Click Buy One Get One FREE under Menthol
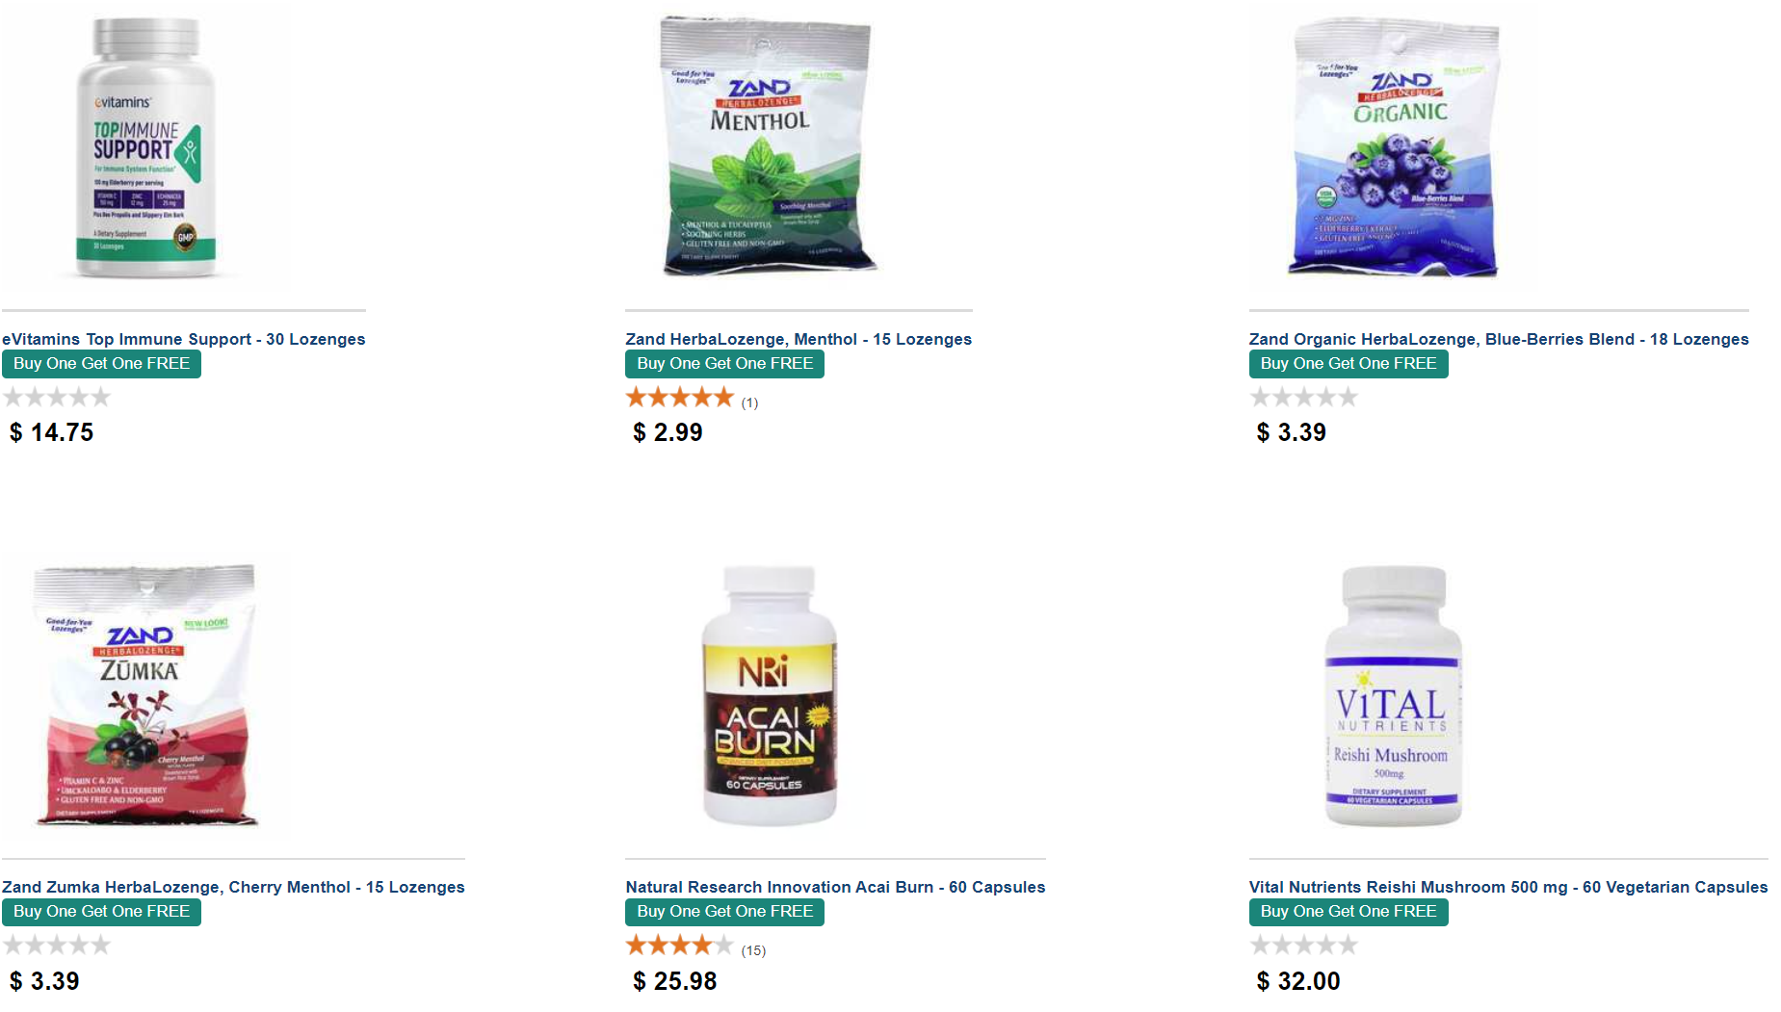1781x1012 pixels. coord(724,364)
